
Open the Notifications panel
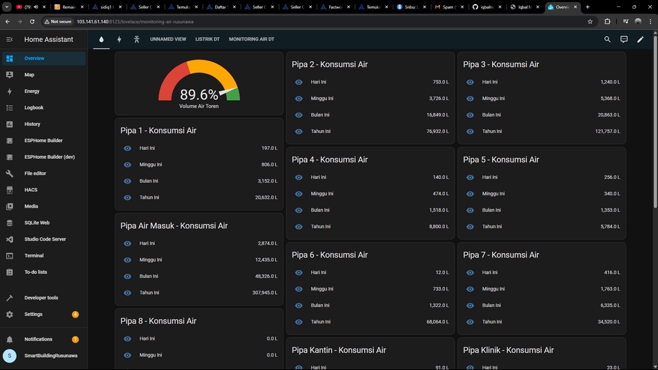click(38, 339)
